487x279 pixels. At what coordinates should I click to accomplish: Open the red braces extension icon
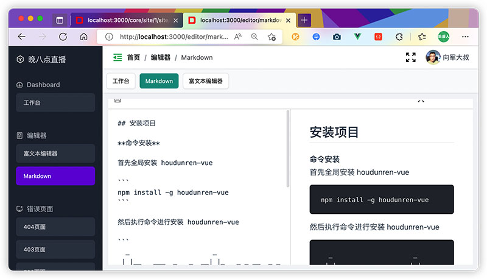[378, 37]
